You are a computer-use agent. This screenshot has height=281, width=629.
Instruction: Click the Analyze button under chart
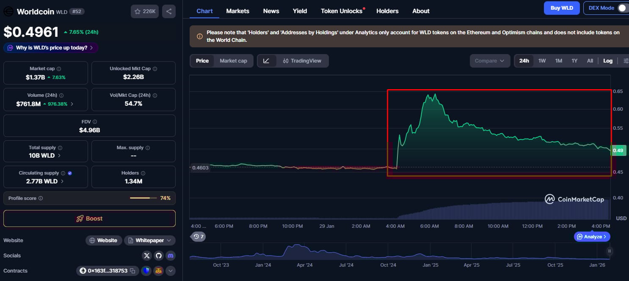[x=592, y=237]
